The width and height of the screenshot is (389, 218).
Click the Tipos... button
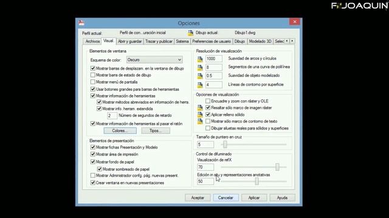point(156,131)
